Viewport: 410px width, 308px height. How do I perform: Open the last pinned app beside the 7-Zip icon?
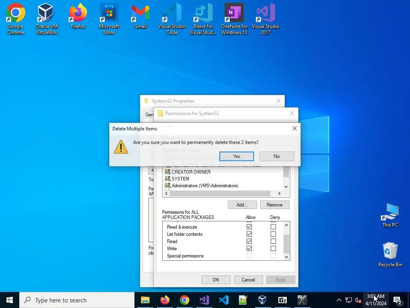click(302, 300)
